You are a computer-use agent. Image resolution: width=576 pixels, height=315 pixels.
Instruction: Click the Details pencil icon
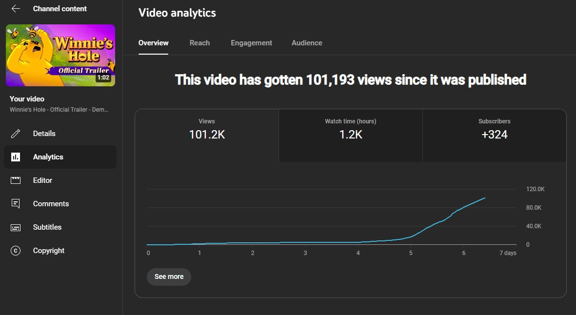click(x=16, y=134)
